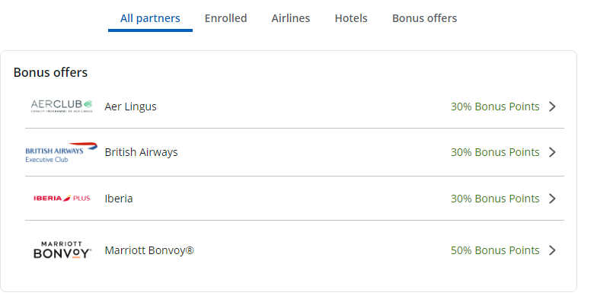This screenshot has height=299, width=597.
Task: Click Iberia 30% Bonus Points text
Action: [495, 199]
